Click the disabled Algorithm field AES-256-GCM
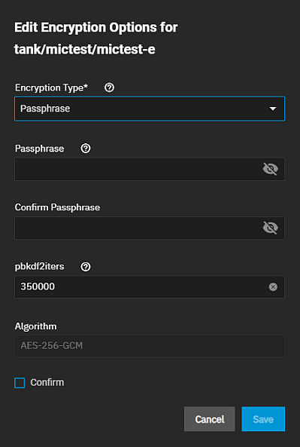Viewport: 300px width, 447px height. coord(150,346)
